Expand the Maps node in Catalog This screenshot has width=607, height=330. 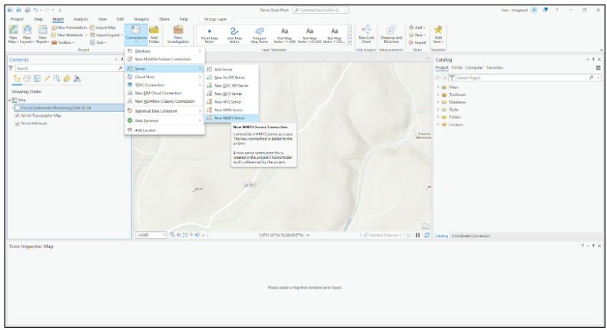[438, 87]
